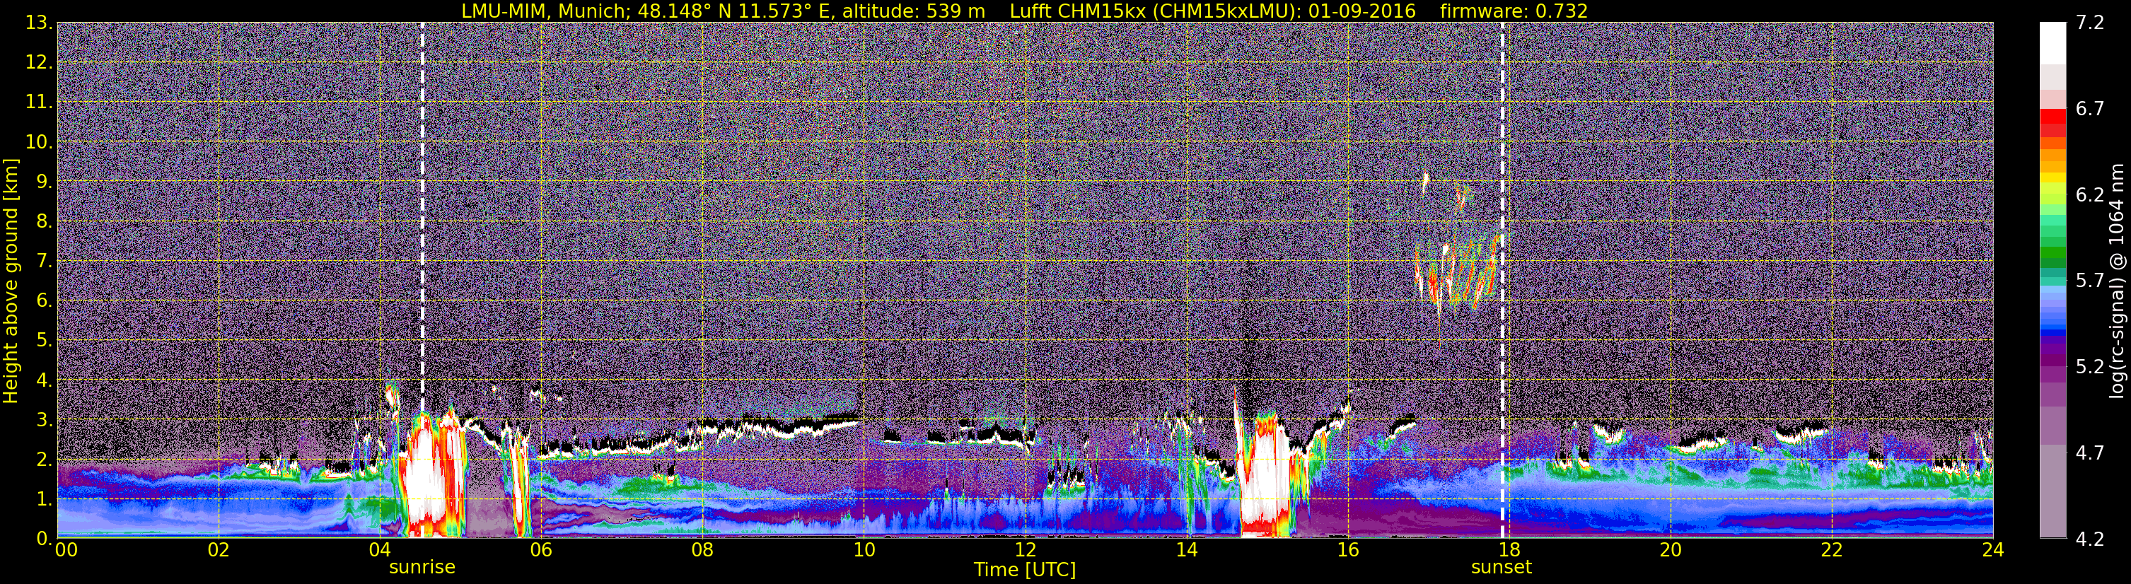Click the '00' tick on the time axis
2131x584 pixels.
pyautogui.click(x=66, y=550)
